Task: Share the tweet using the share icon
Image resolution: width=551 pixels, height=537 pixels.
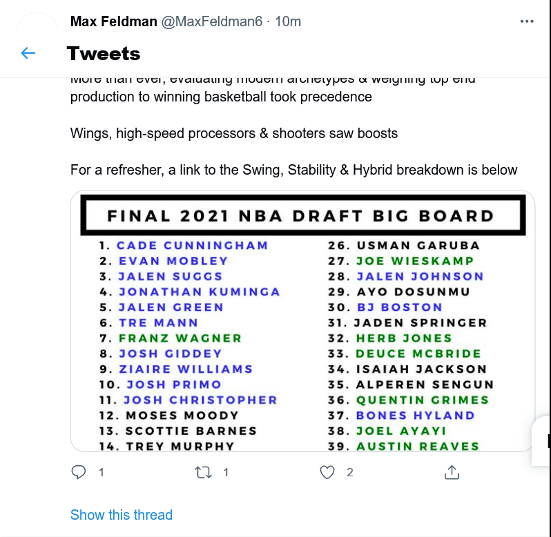Action: click(x=452, y=472)
